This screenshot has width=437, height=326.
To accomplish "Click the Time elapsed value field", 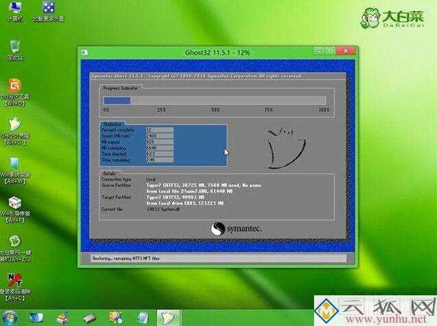I will 159,154.
